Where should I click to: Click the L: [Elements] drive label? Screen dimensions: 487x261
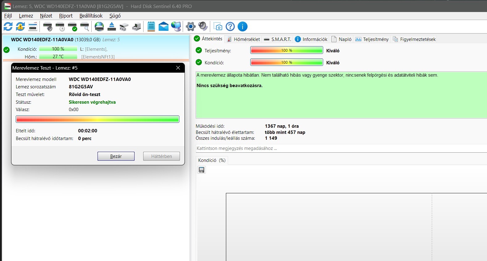94,49
